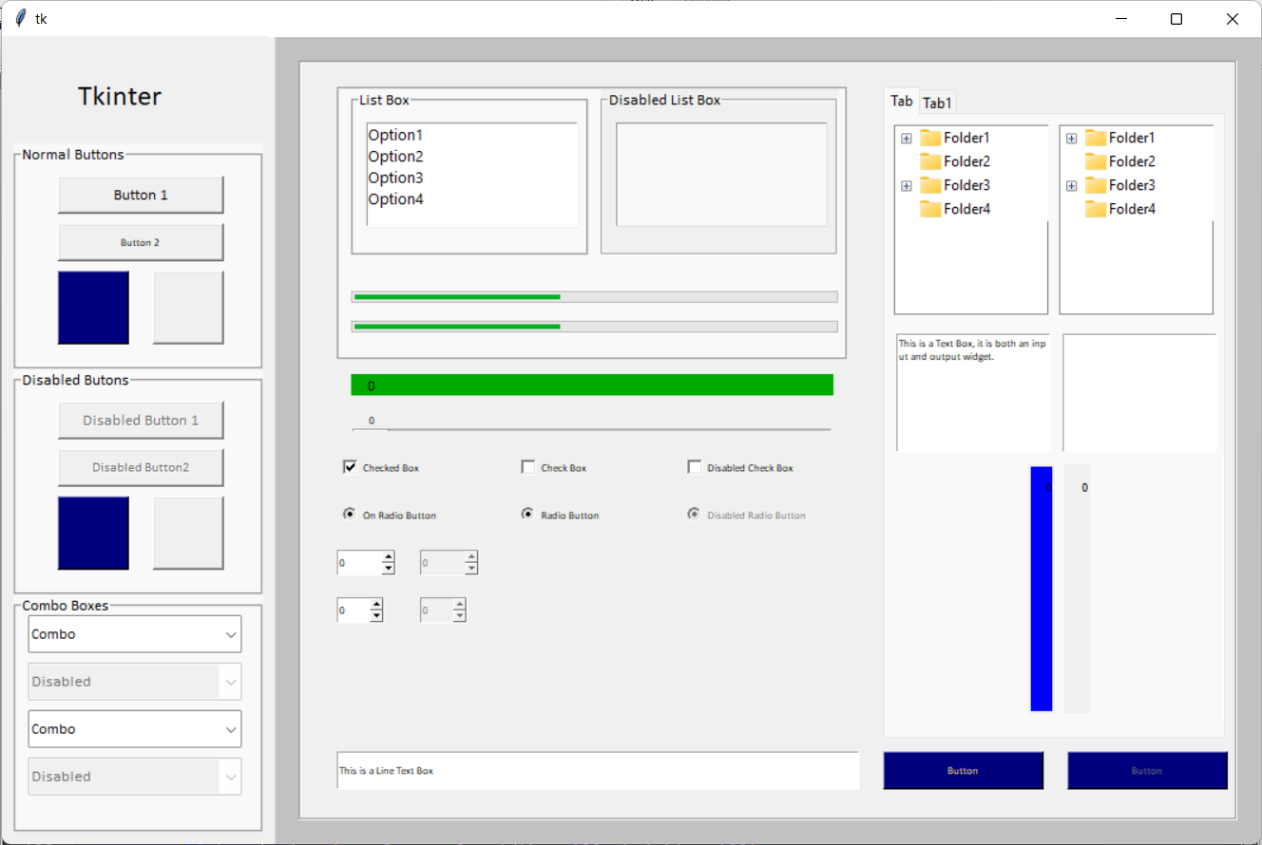
Task: Open the first Combo dropdown
Action: pyautogui.click(x=228, y=633)
